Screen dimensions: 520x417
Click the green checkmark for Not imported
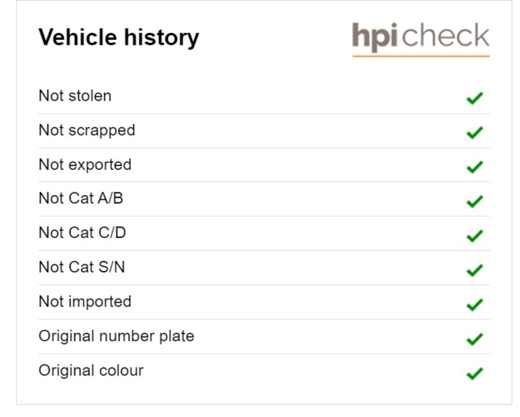coord(474,305)
